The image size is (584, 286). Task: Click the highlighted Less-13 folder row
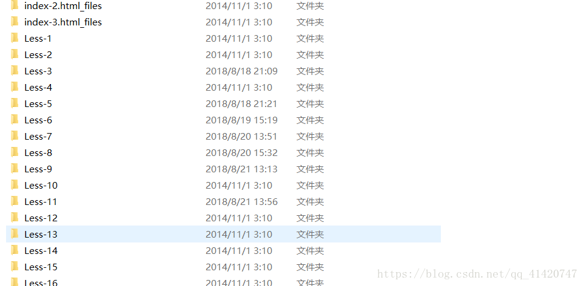coord(223,234)
